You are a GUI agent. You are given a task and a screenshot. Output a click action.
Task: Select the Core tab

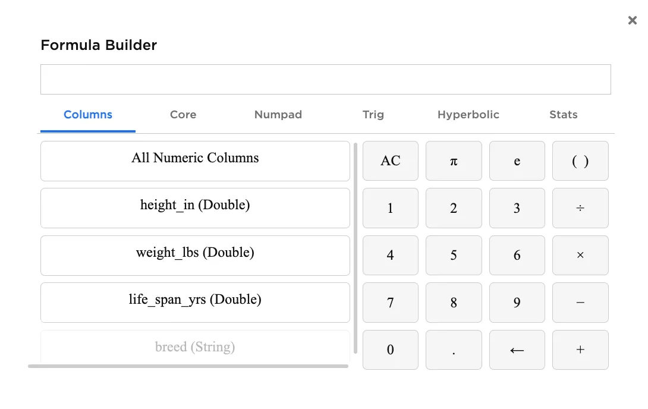[x=183, y=115]
